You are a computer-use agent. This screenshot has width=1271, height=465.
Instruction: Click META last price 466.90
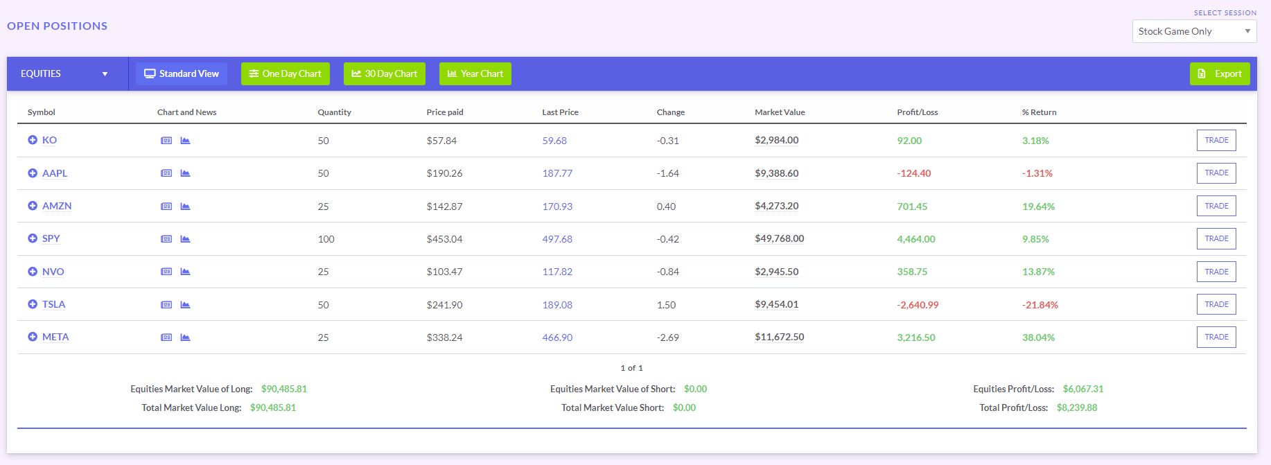(x=557, y=337)
